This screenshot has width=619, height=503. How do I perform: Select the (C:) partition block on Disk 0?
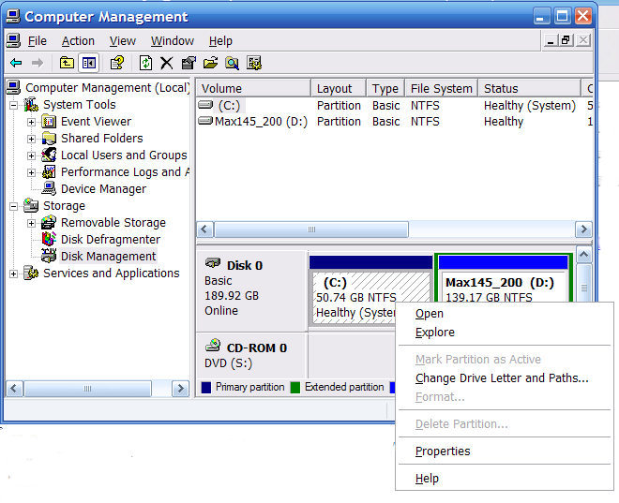tap(370, 289)
